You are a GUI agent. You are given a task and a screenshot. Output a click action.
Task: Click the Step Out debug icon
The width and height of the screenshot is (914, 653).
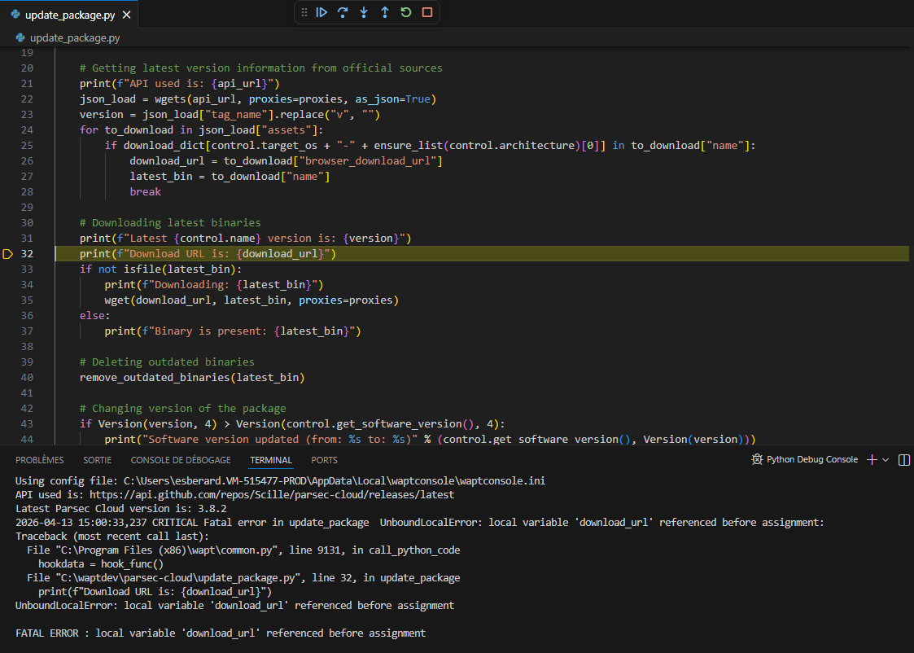pos(385,12)
